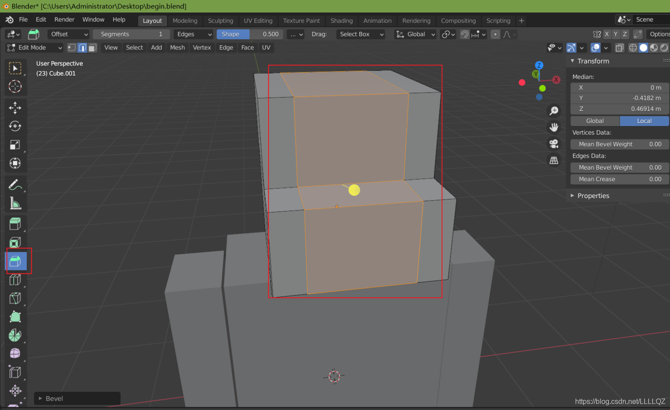Toggle X axis mirror button
This screenshot has height=410, width=670.
(607, 34)
